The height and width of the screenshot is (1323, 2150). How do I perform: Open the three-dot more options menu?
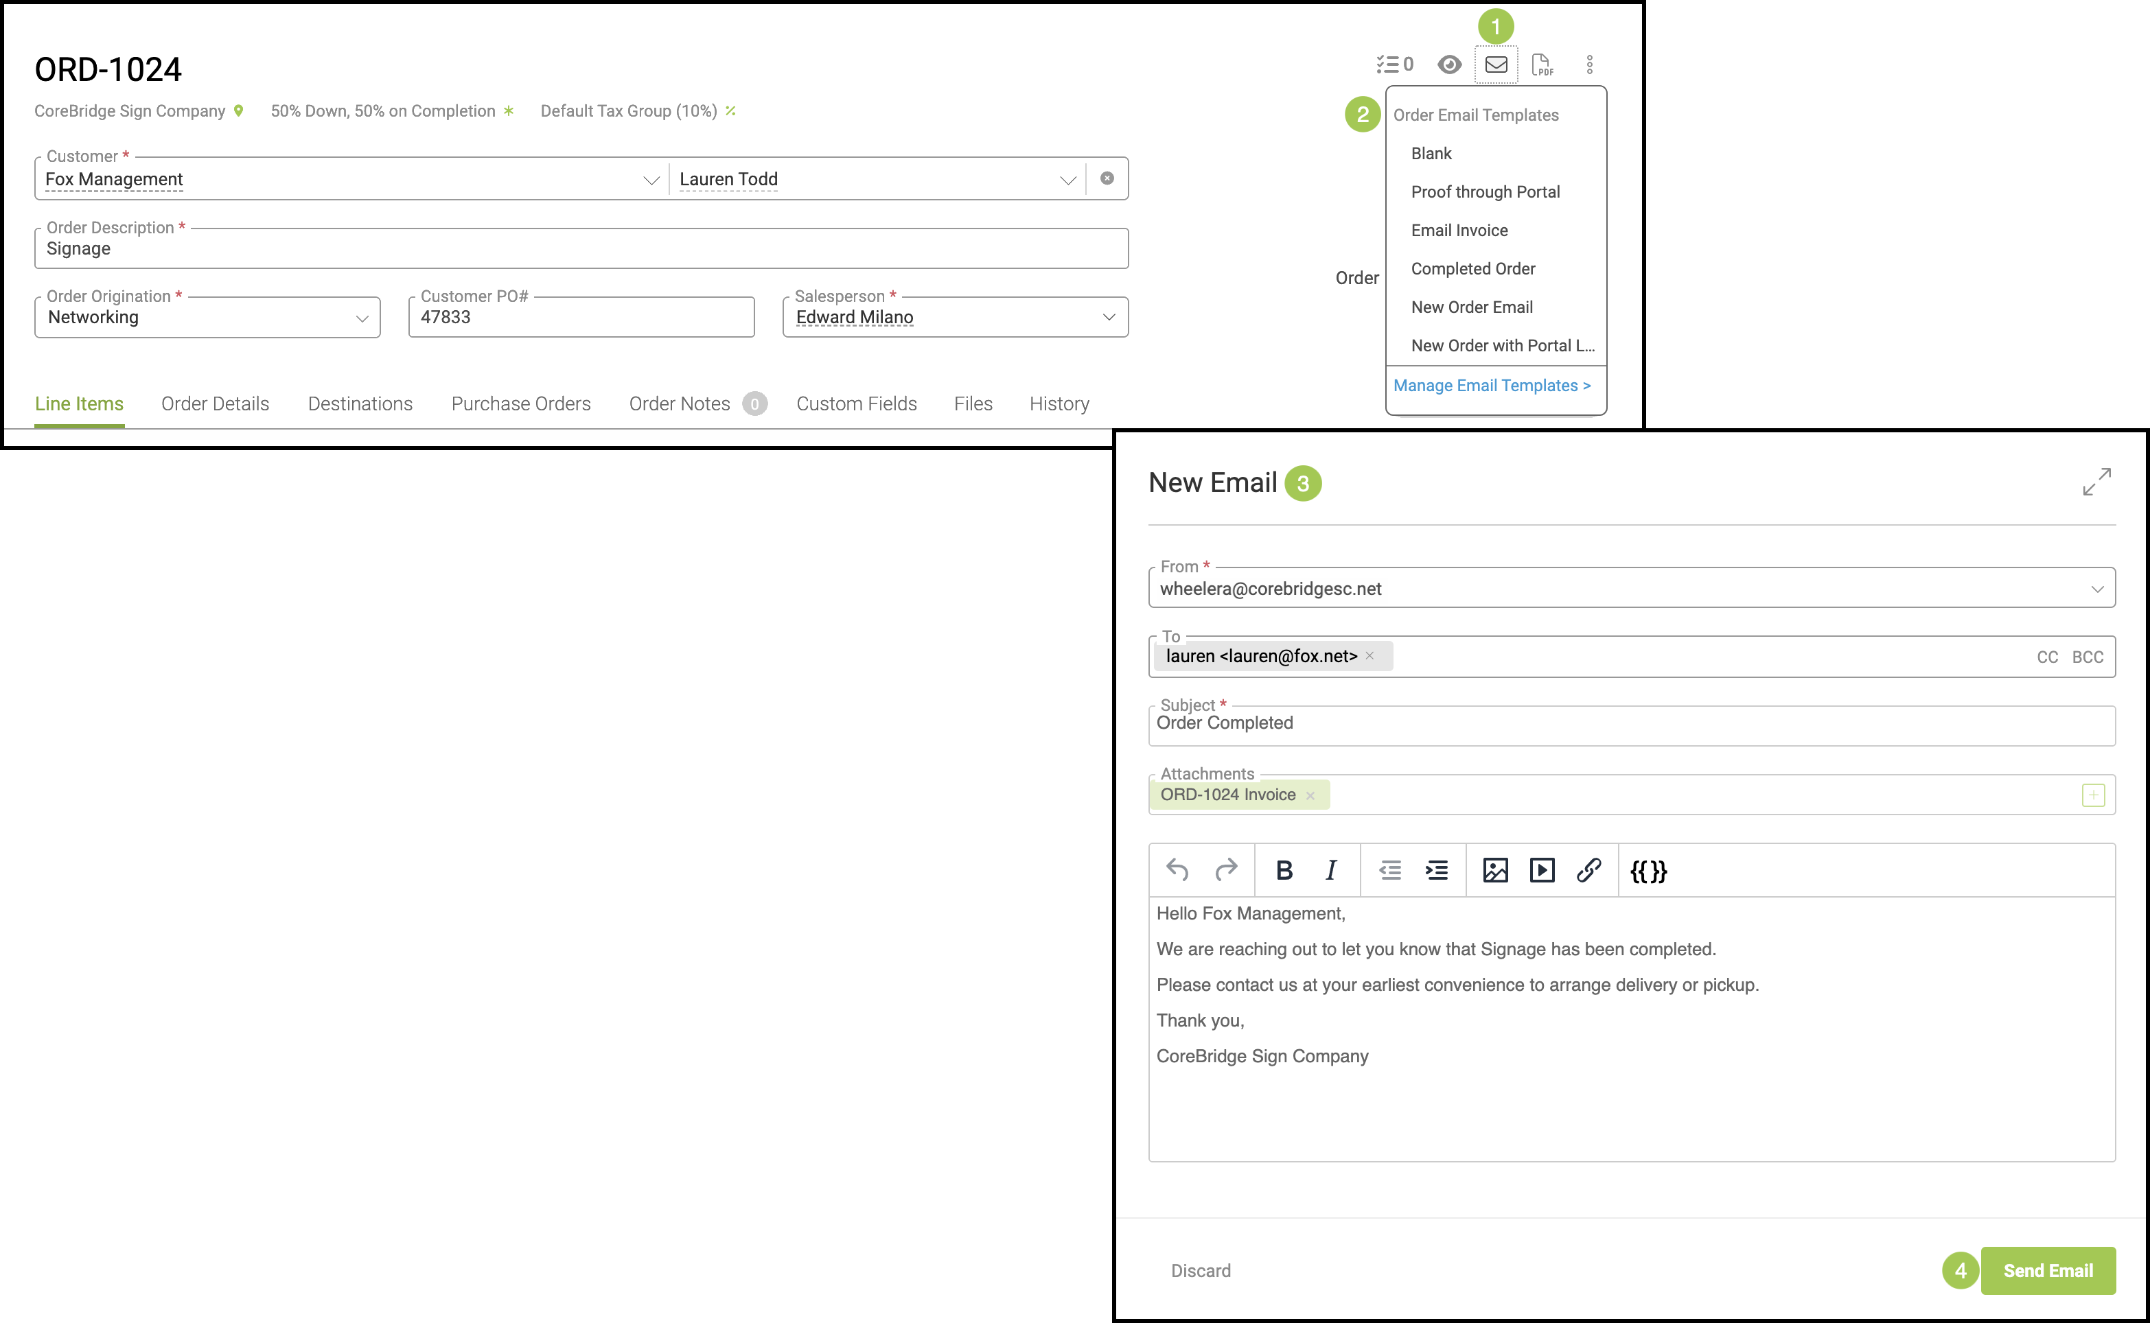[x=1589, y=65]
